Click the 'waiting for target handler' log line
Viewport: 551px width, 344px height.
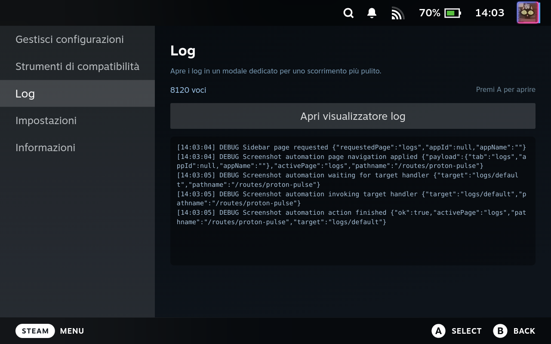pyautogui.click(x=348, y=180)
